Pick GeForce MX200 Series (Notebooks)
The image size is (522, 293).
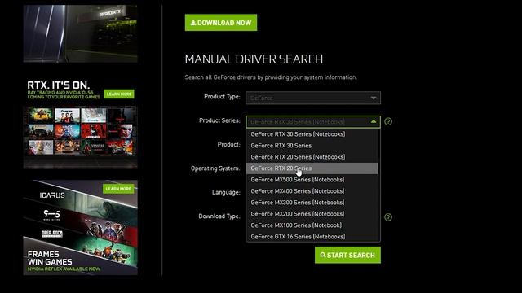312,214
